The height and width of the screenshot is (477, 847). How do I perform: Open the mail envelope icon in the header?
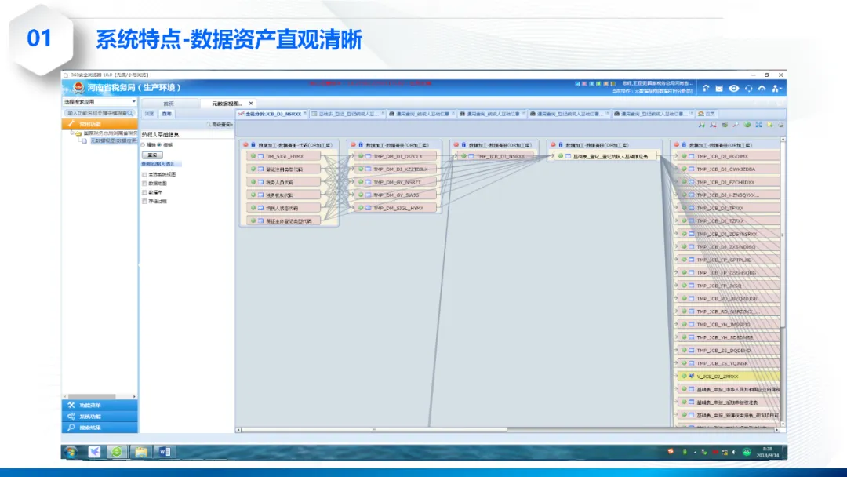719,89
